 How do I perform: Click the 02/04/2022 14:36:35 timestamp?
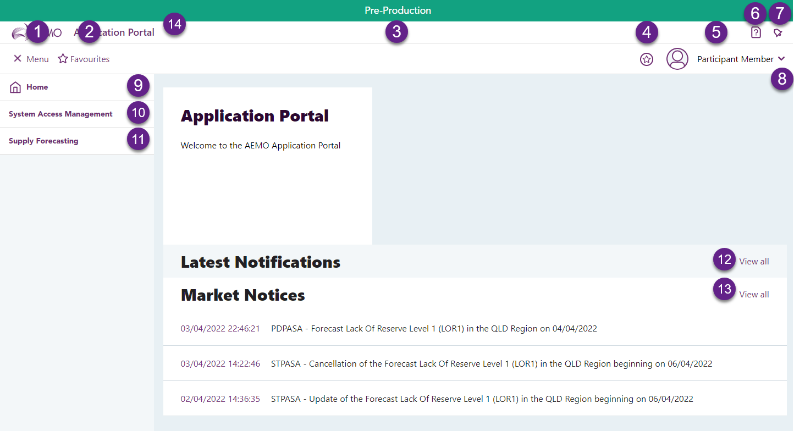coord(220,399)
